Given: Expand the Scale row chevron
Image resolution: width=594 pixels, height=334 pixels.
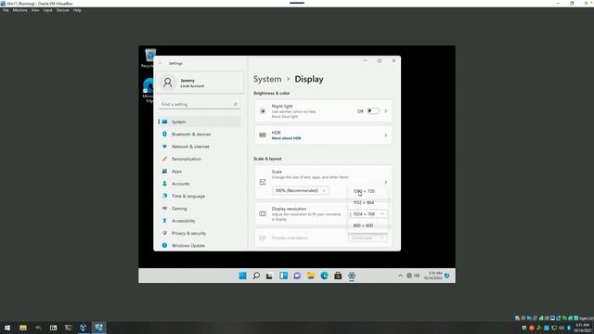Looking at the screenshot, I should (x=386, y=182).
